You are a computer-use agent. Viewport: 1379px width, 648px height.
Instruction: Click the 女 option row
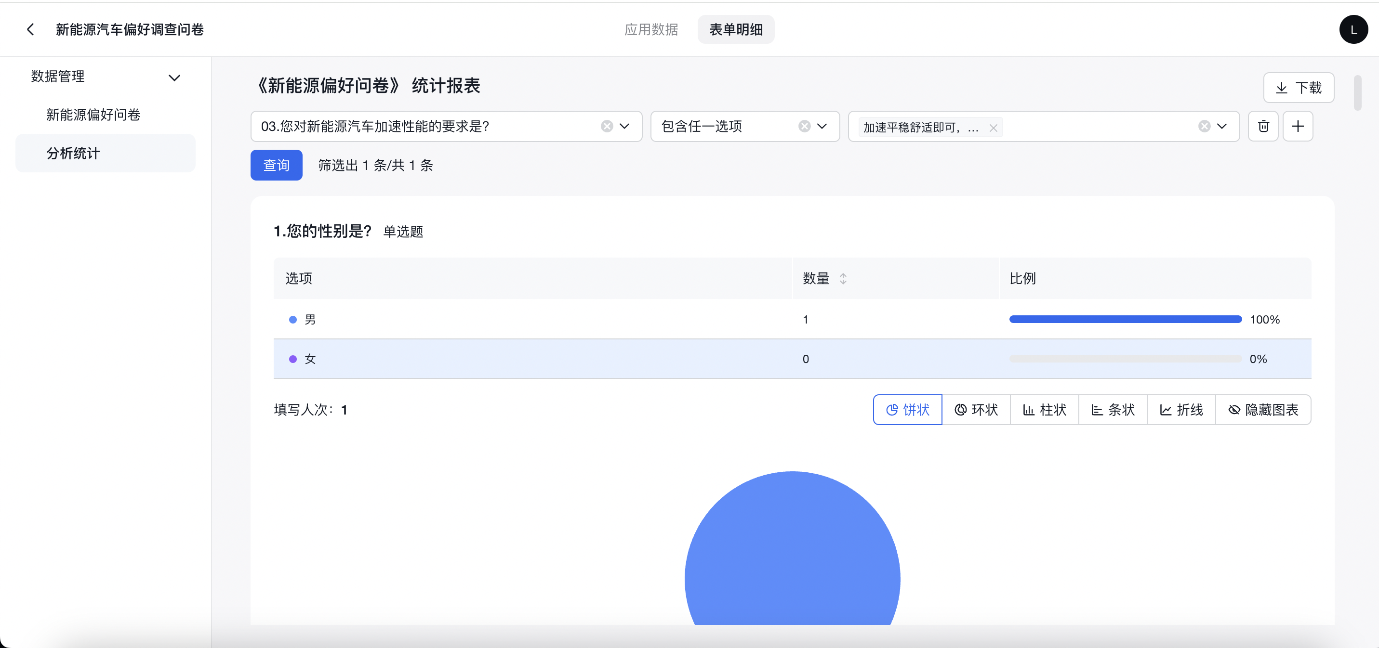point(792,359)
